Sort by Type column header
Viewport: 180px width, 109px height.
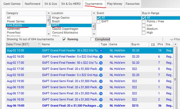coord(104,44)
